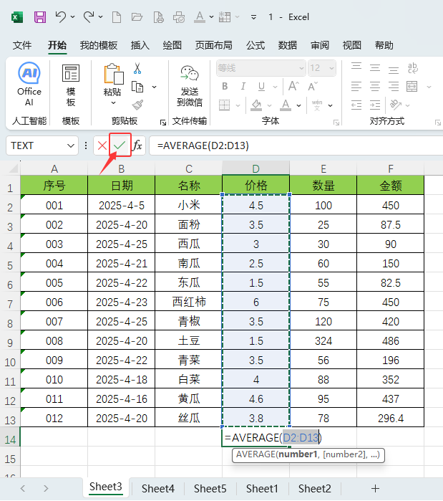Click the cell borders icon

pyautogui.click(x=225, y=105)
